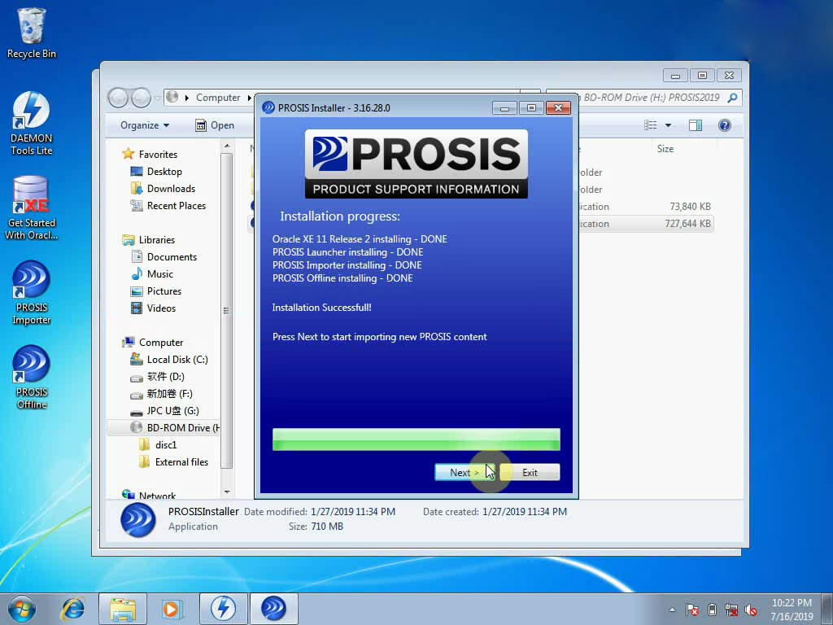
Task: Click the green installation progress bar
Action: pos(416,439)
